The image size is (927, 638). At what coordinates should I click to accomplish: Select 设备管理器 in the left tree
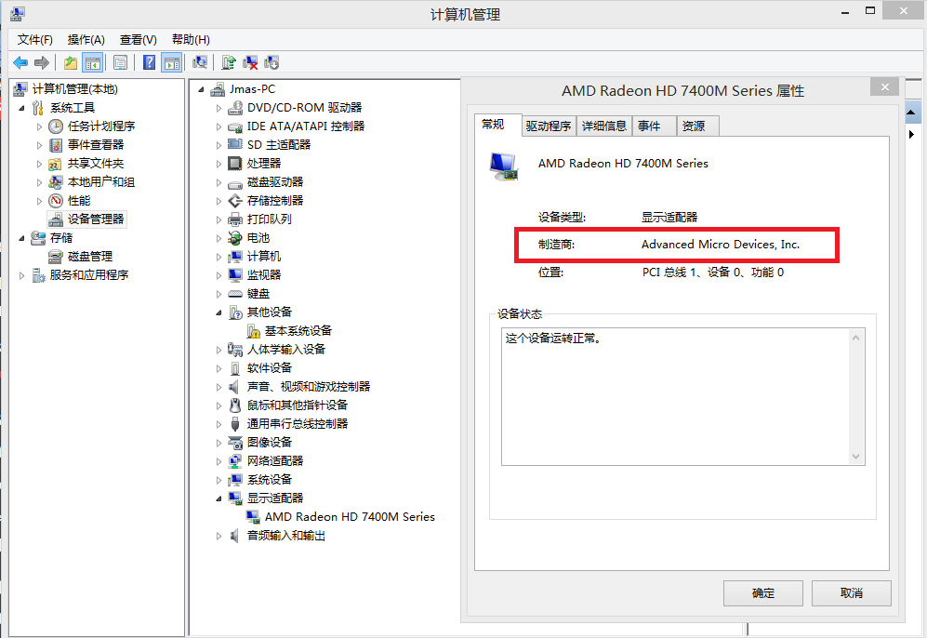(95, 219)
